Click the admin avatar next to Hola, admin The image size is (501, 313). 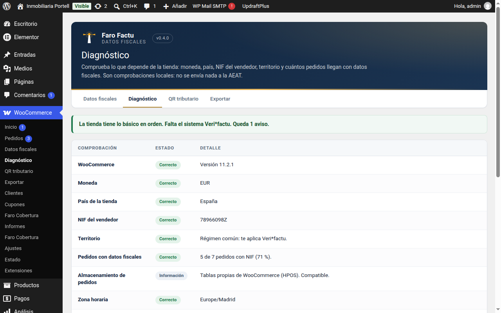tap(487, 6)
